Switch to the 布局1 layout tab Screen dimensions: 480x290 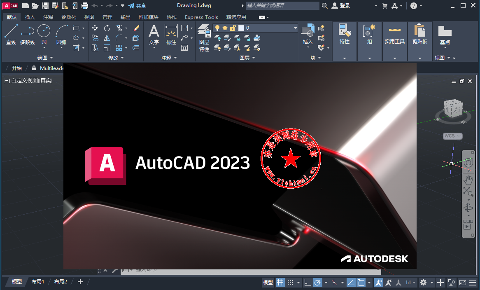[x=37, y=281]
